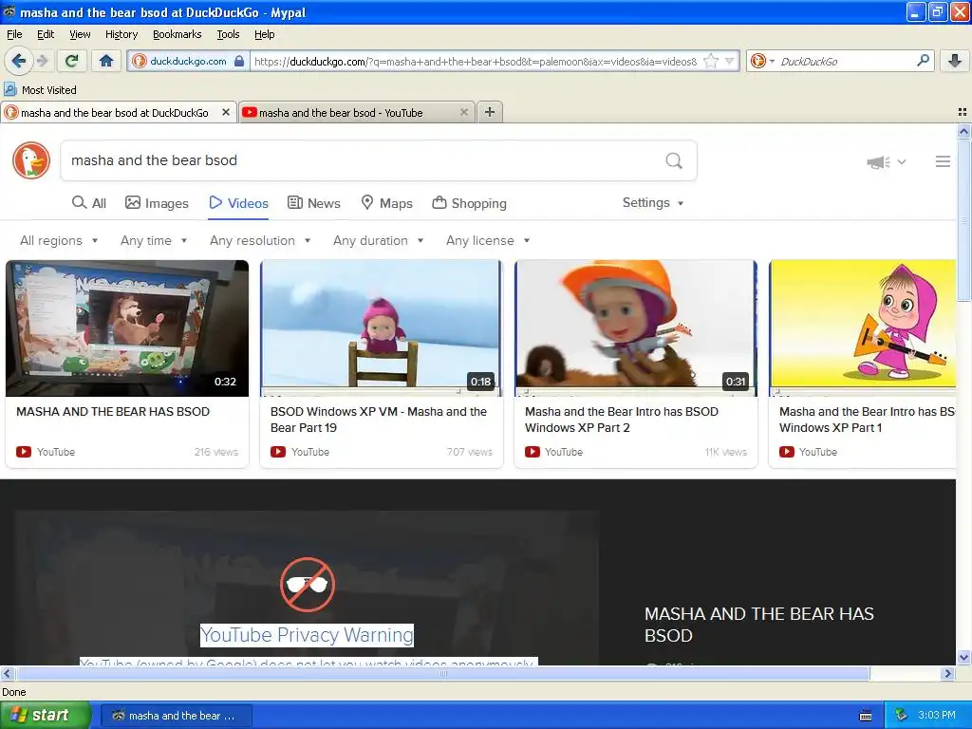Open the Help menu

pyautogui.click(x=265, y=34)
